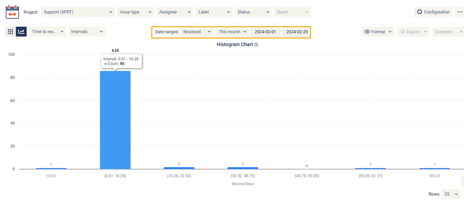Click the <0.01 axis label

pos(51,175)
